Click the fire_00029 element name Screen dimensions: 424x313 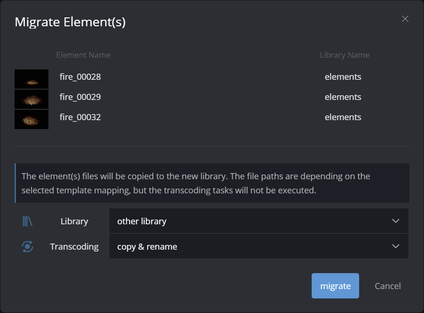coord(80,97)
